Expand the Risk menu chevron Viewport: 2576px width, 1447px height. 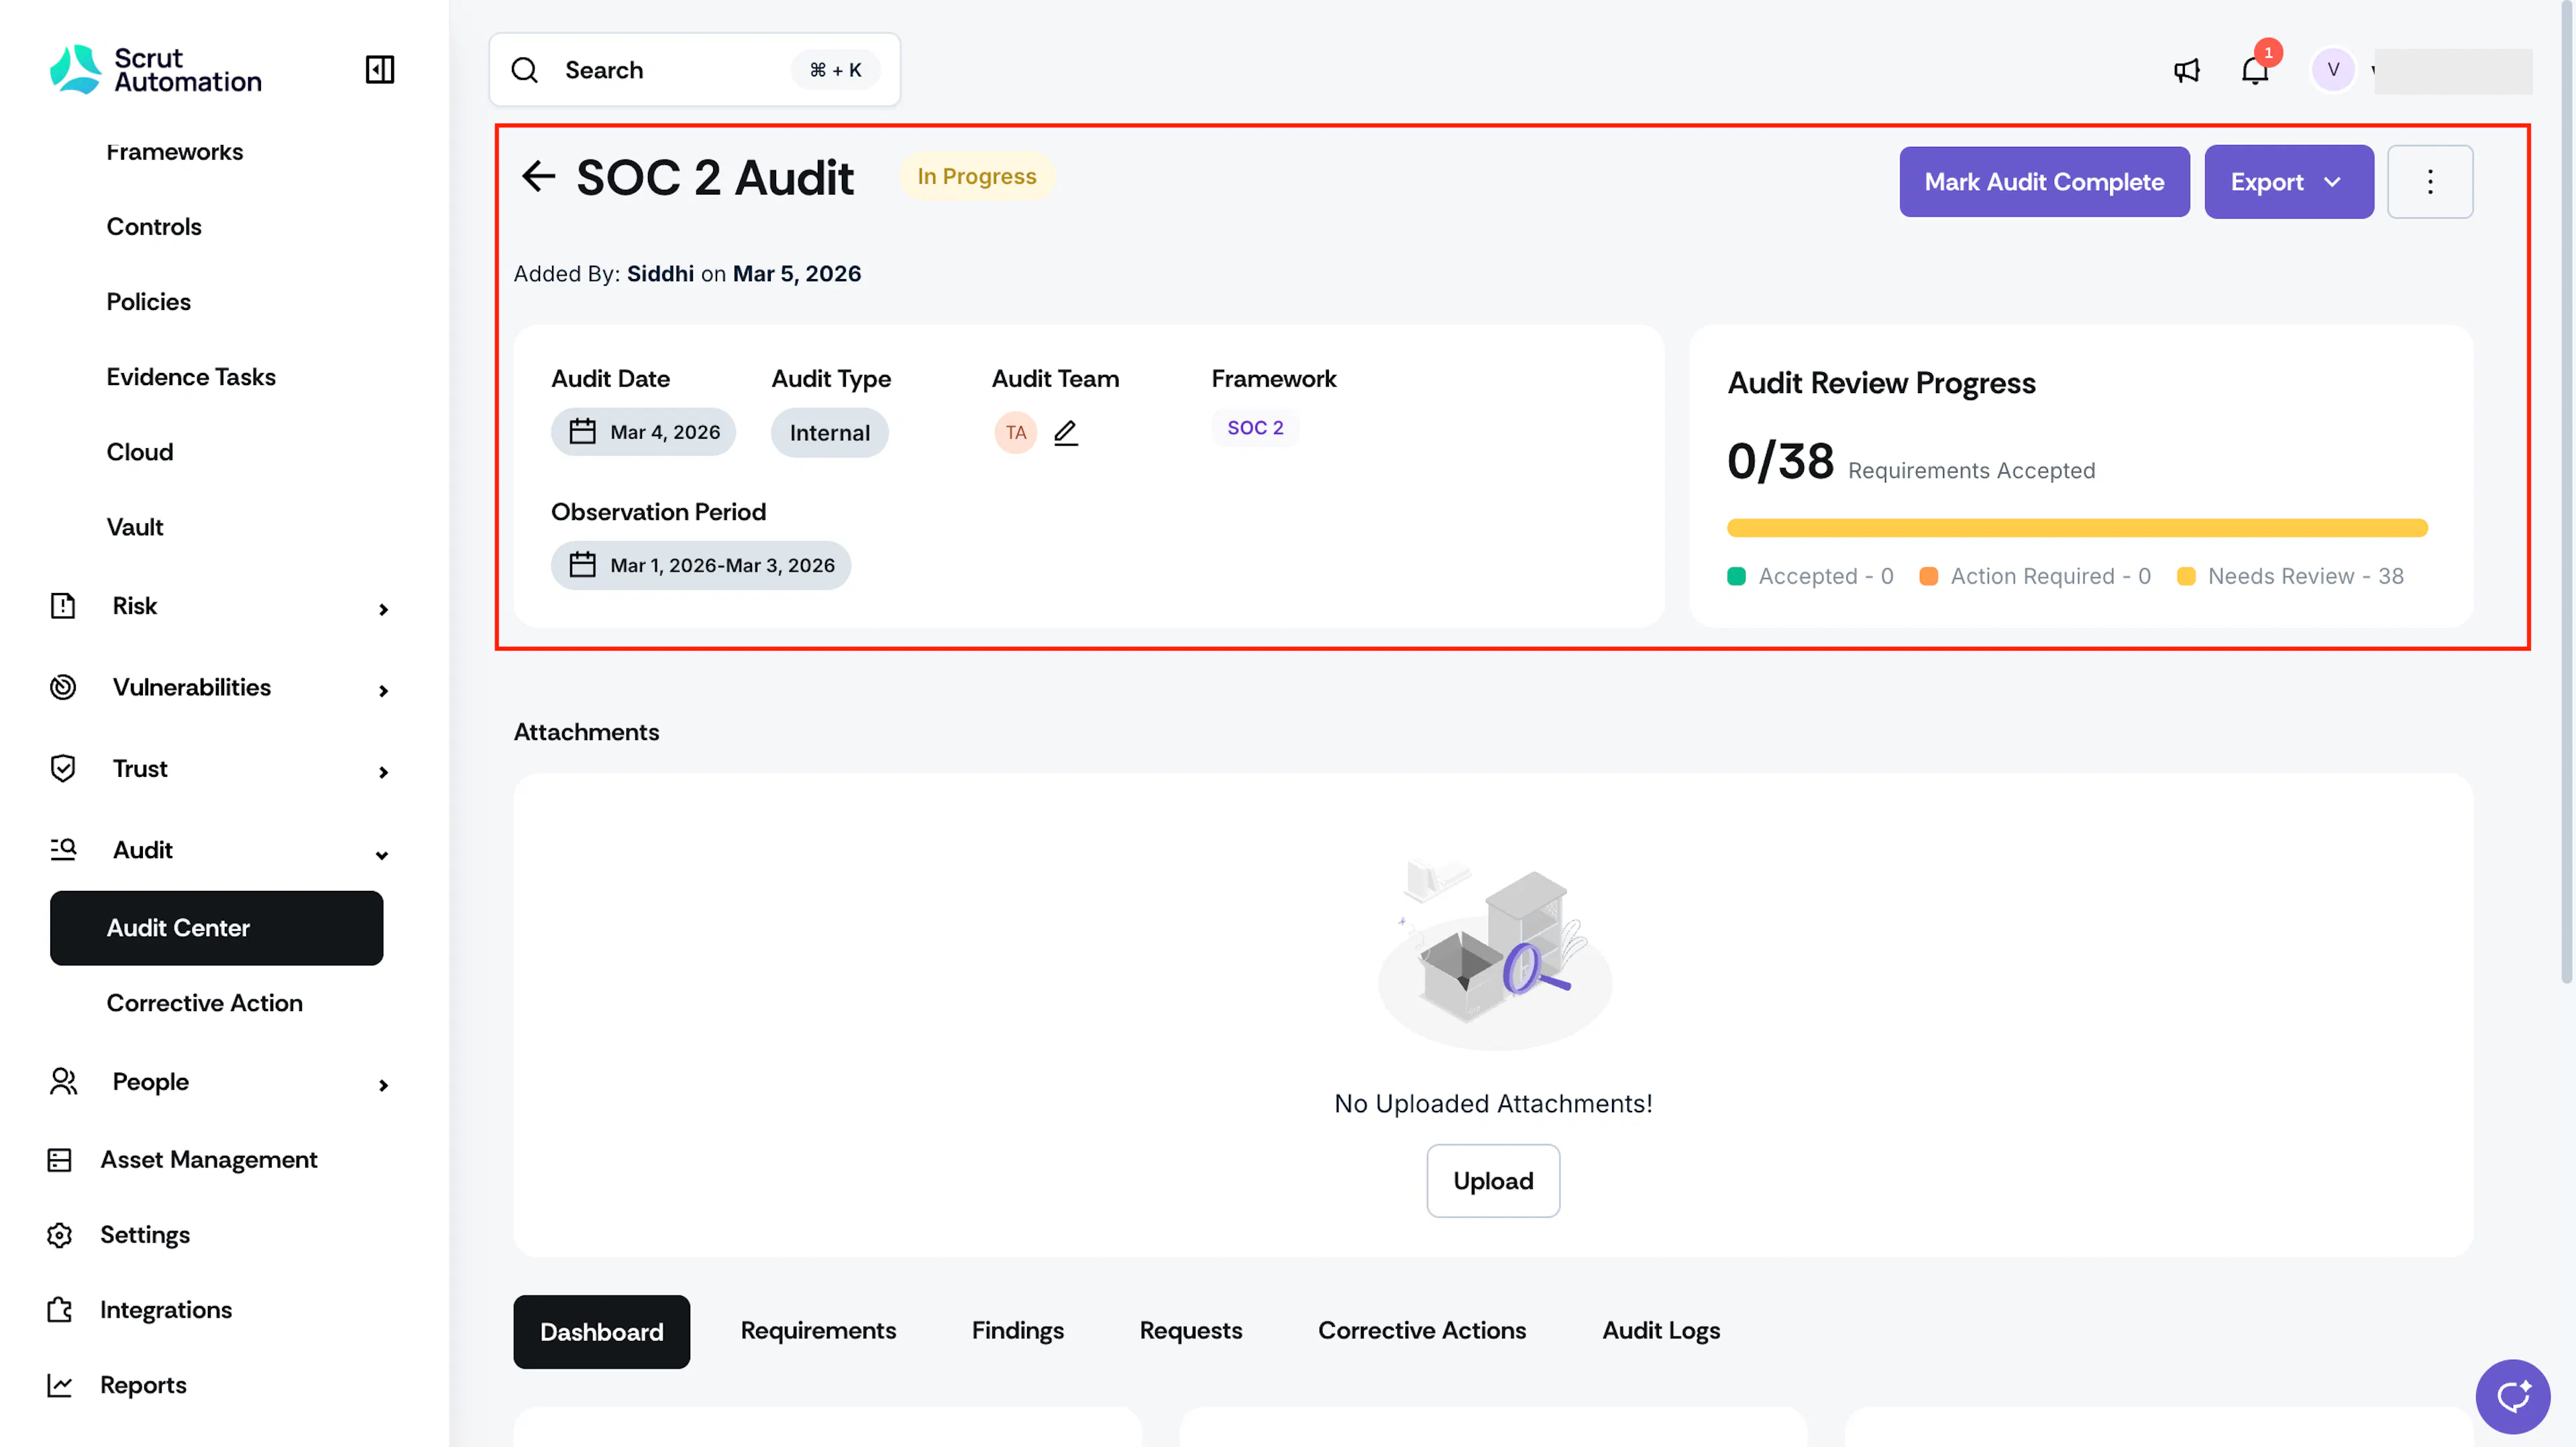(x=383, y=609)
